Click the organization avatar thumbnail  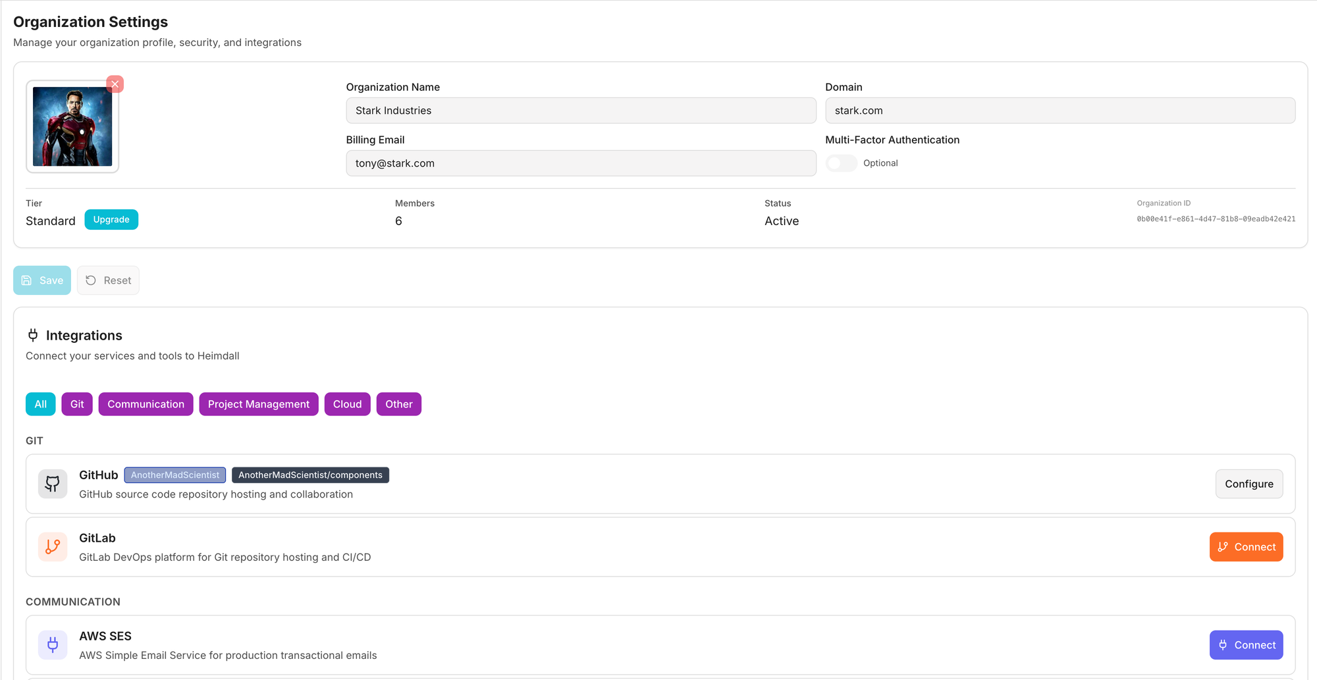[72, 126]
